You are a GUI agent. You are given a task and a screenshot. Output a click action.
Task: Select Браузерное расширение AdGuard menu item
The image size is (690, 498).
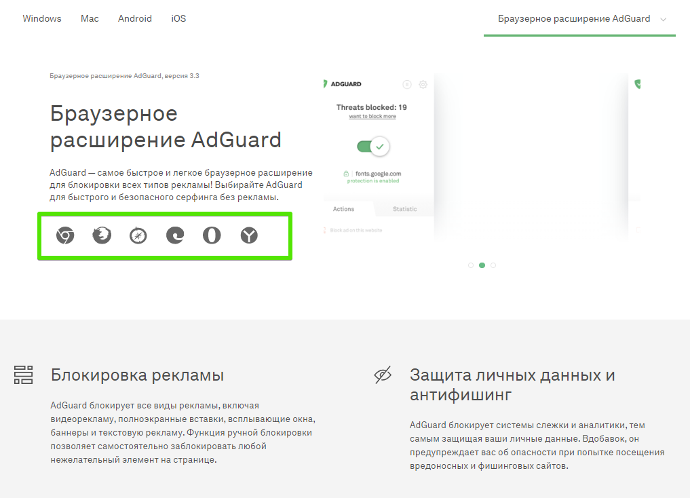574,18
